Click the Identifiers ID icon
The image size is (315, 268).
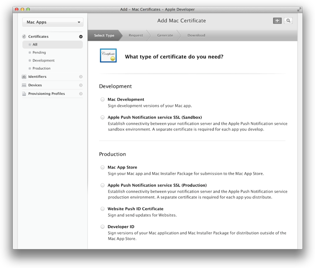click(x=24, y=76)
